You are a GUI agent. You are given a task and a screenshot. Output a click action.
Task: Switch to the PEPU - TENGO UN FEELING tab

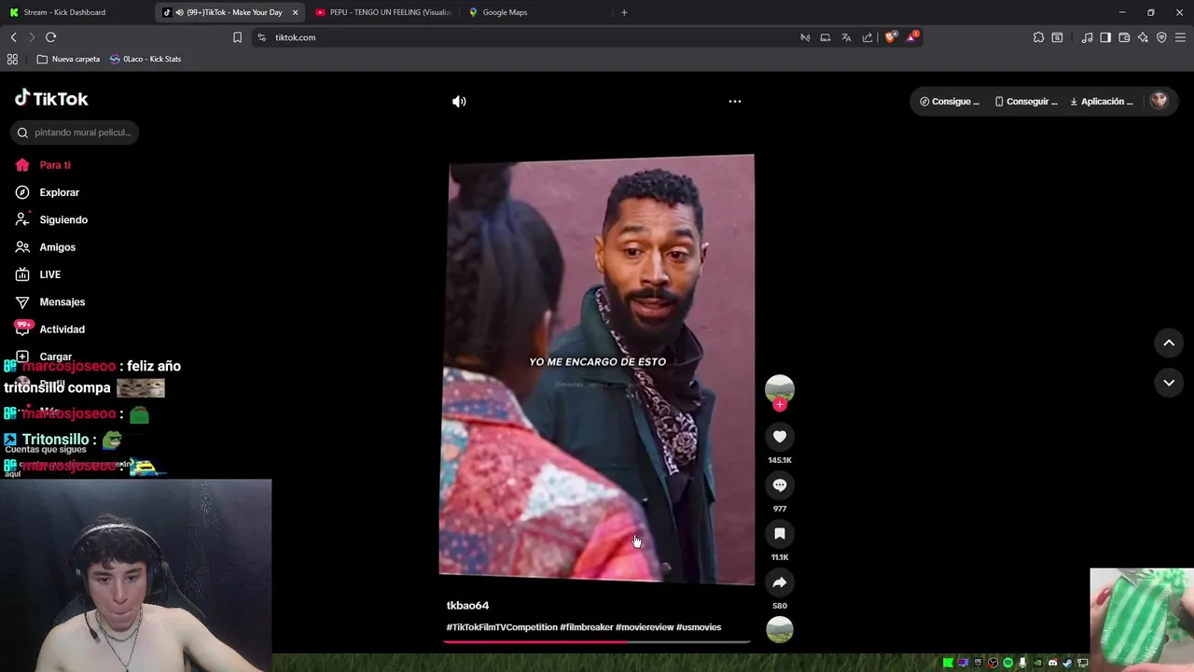click(x=382, y=12)
